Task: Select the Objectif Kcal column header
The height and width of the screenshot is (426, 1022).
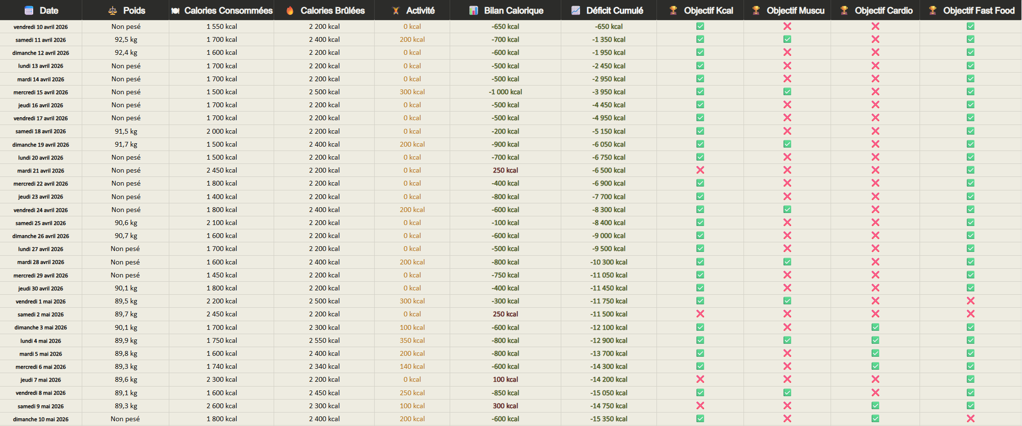Action: tap(700, 10)
